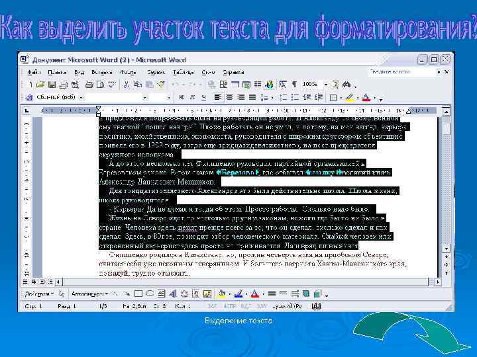The image size is (477, 357).
Task: Click the spelling status book icon in status bar
Action: (x=317, y=306)
